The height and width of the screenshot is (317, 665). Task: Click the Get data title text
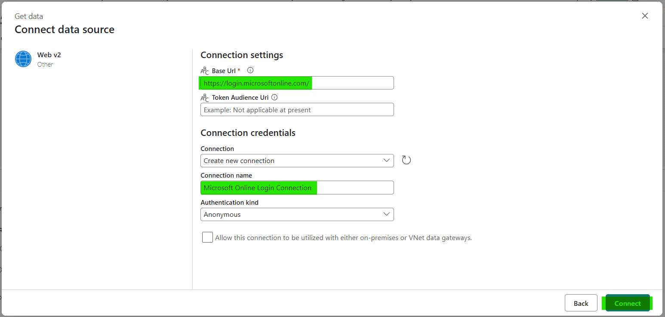click(x=29, y=16)
